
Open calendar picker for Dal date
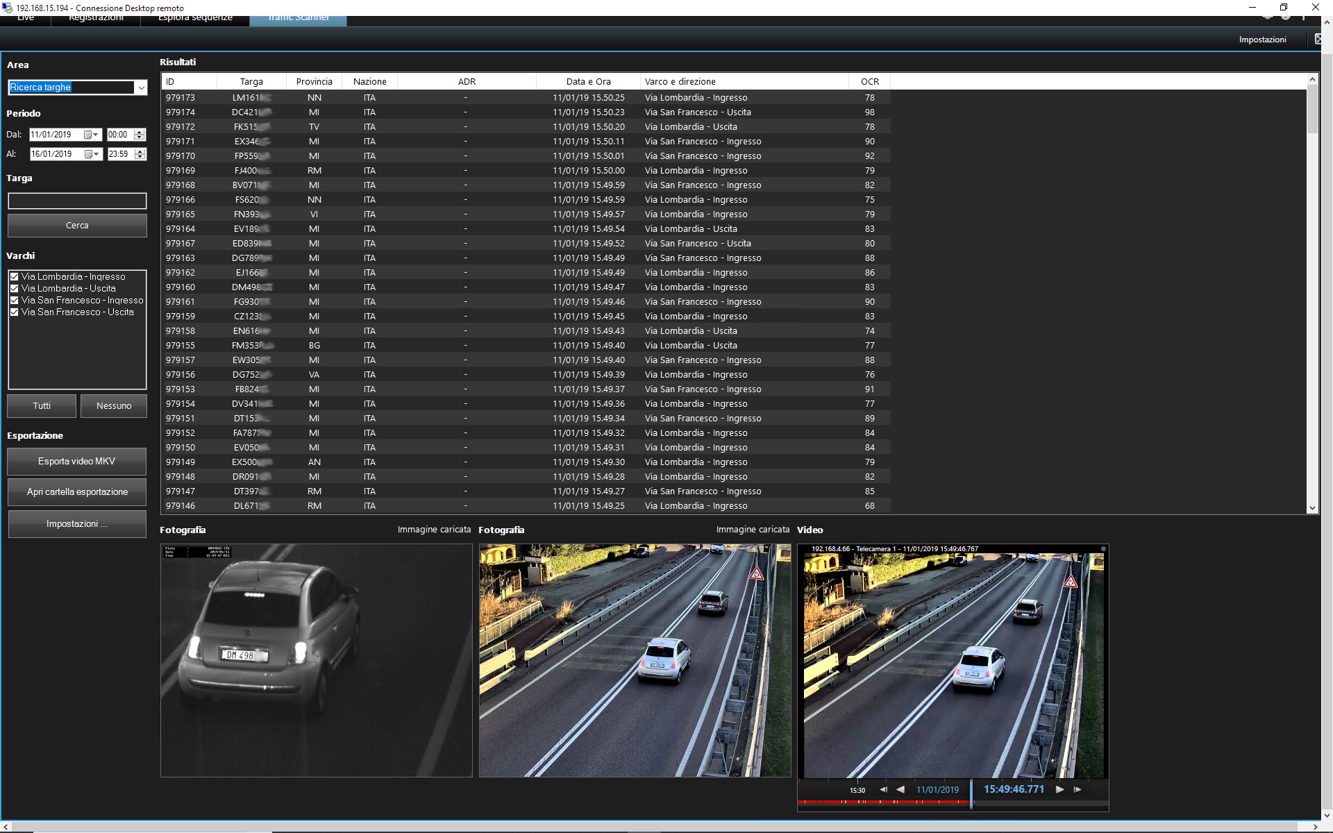click(91, 135)
